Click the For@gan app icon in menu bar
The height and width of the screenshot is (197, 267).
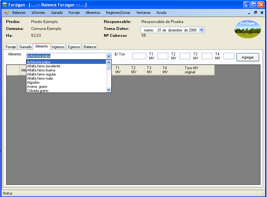[7, 13]
